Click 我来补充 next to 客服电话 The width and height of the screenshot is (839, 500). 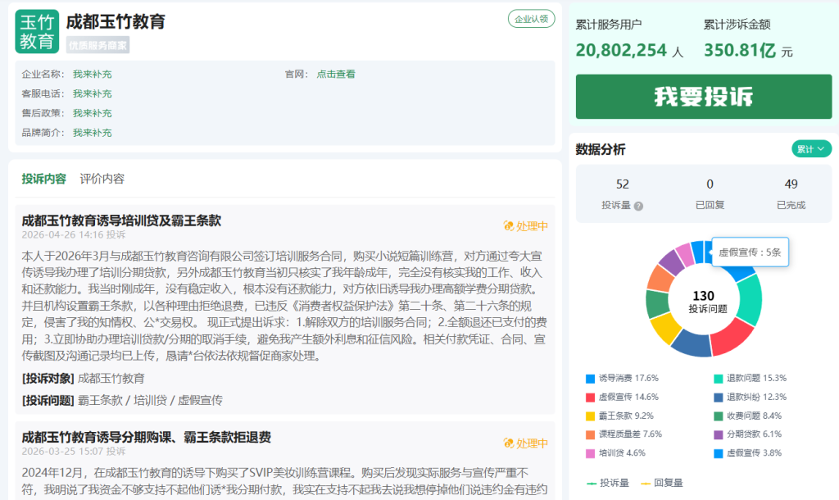point(92,93)
